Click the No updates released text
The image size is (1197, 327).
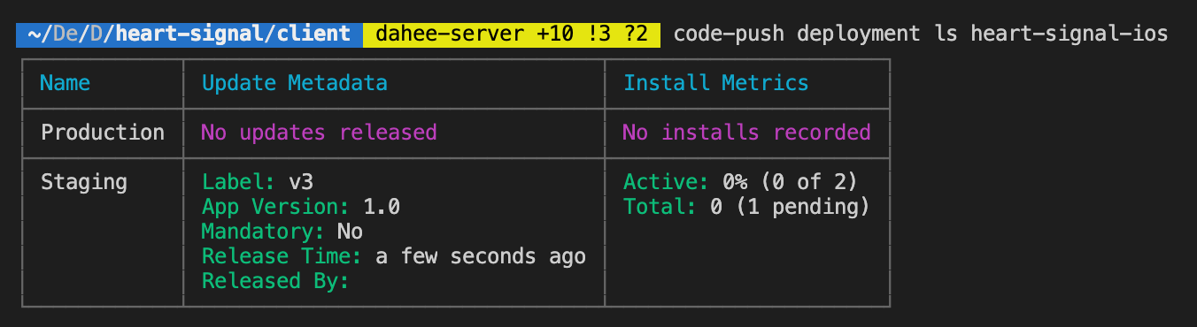[x=320, y=133]
